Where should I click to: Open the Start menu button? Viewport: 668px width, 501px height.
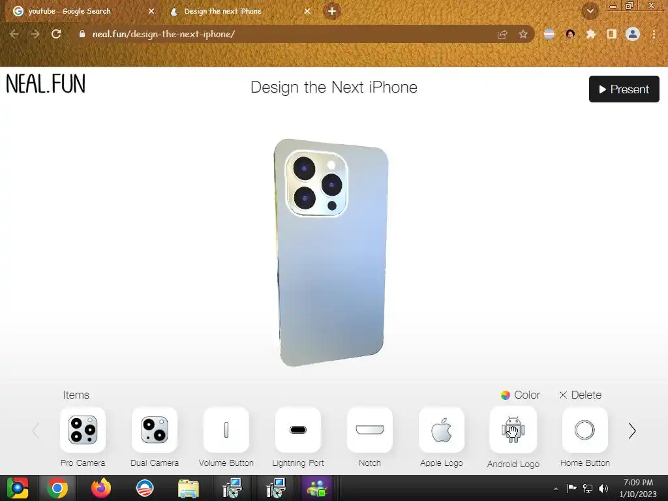(18, 488)
